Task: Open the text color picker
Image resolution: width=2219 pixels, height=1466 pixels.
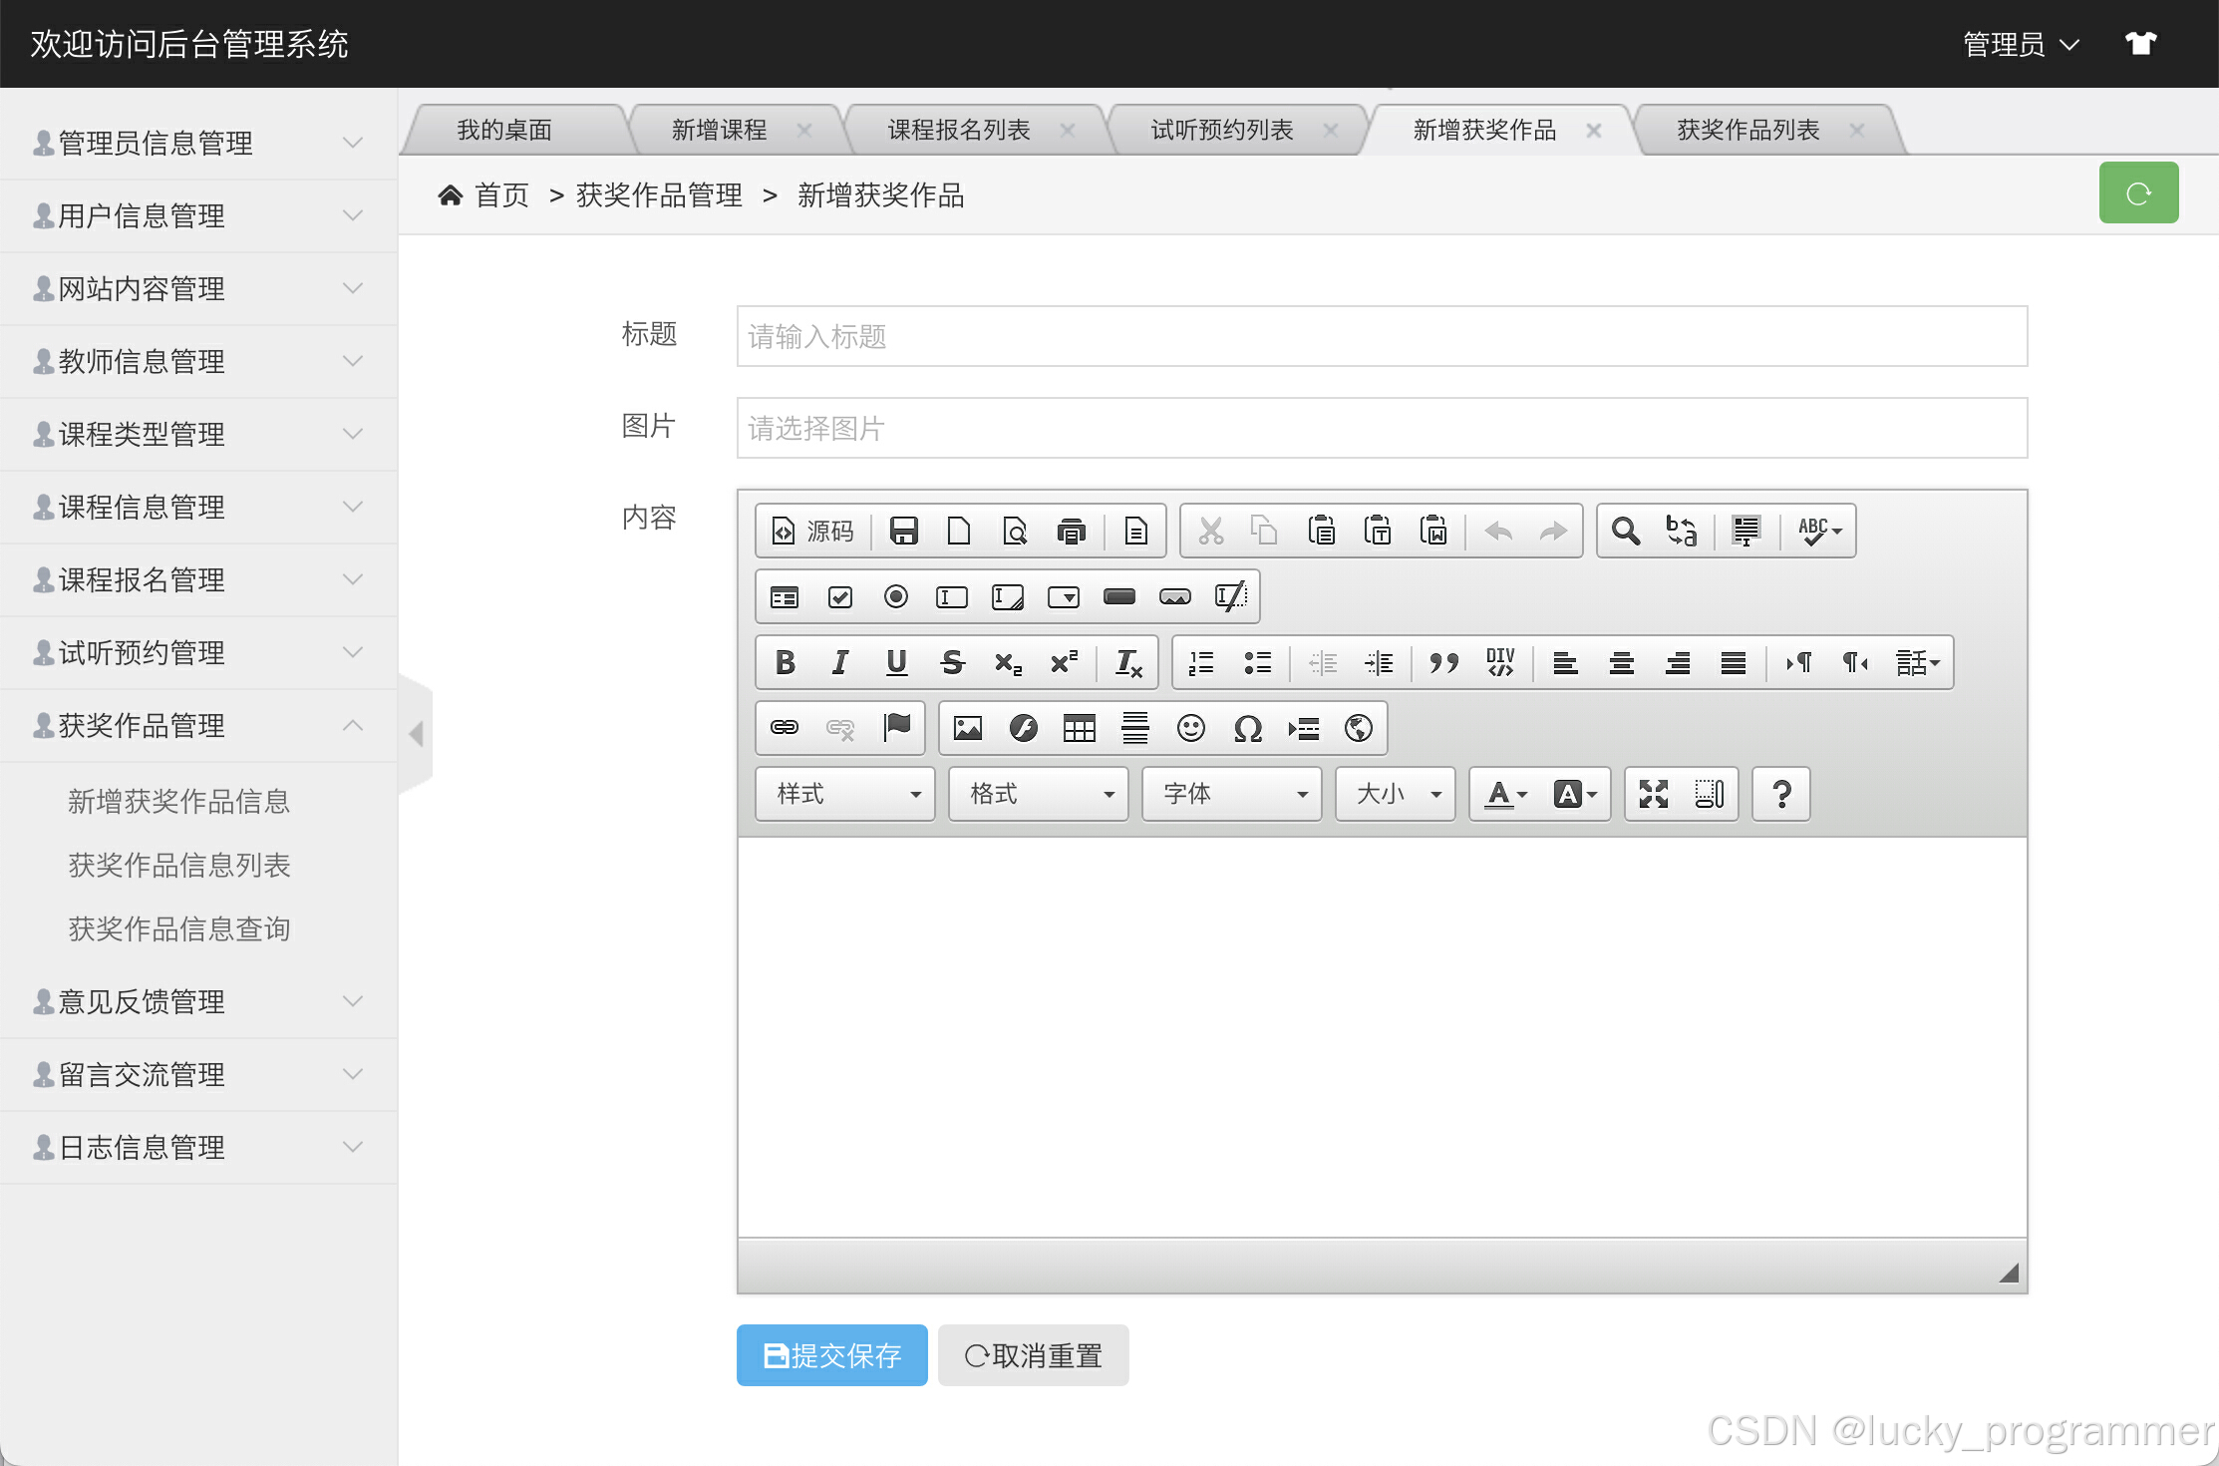Action: coord(1505,795)
